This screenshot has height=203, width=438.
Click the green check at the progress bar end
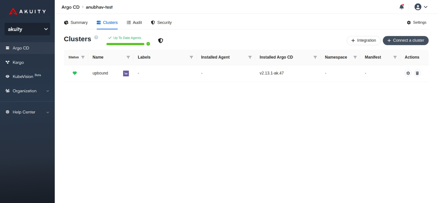(x=148, y=44)
